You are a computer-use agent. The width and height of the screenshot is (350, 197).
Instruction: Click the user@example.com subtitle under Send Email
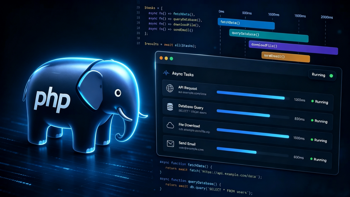[191, 148]
